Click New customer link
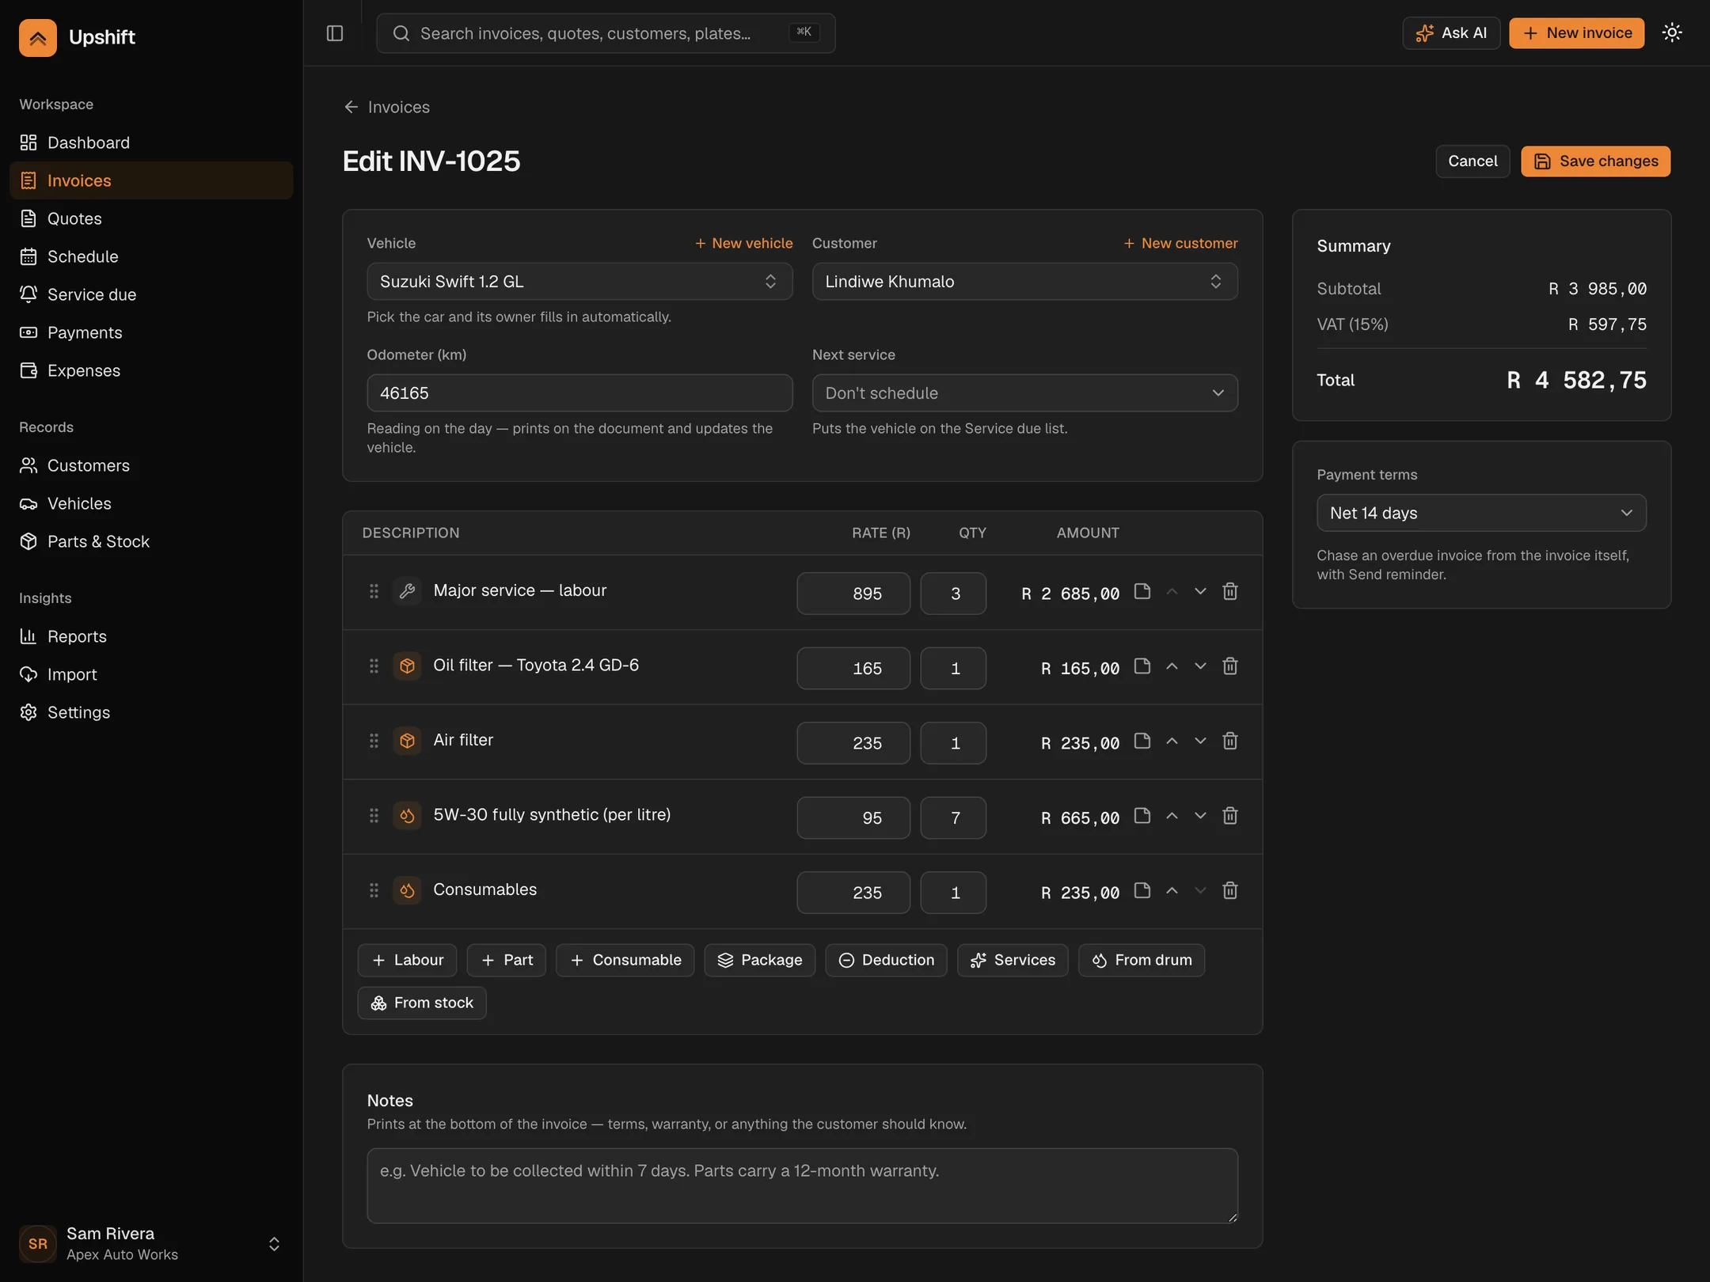Screen dimensions: 1710x1282 (1180, 243)
